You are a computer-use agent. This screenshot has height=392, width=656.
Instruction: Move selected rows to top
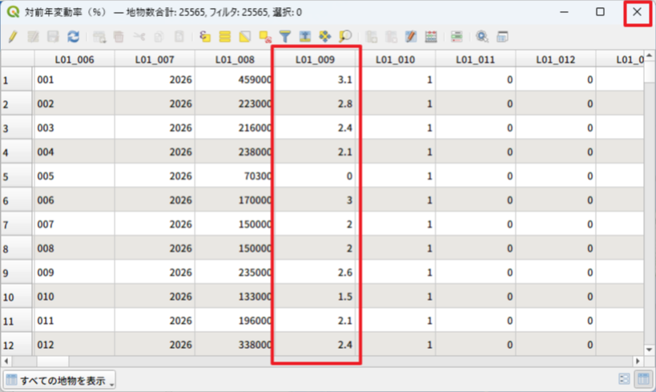point(305,37)
